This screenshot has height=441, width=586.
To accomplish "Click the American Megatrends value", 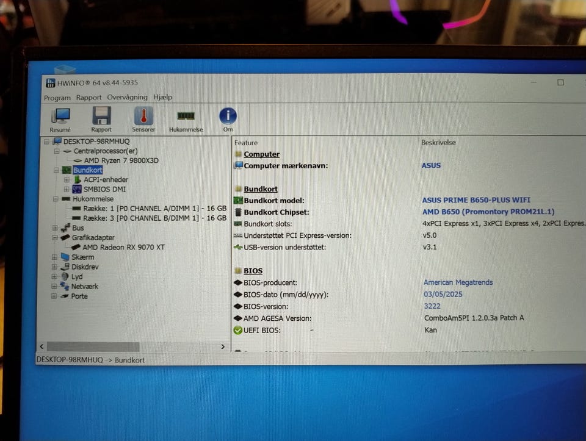I will pos(458,282).
